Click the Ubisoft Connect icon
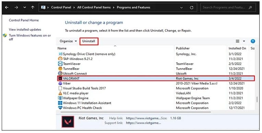 60,73
